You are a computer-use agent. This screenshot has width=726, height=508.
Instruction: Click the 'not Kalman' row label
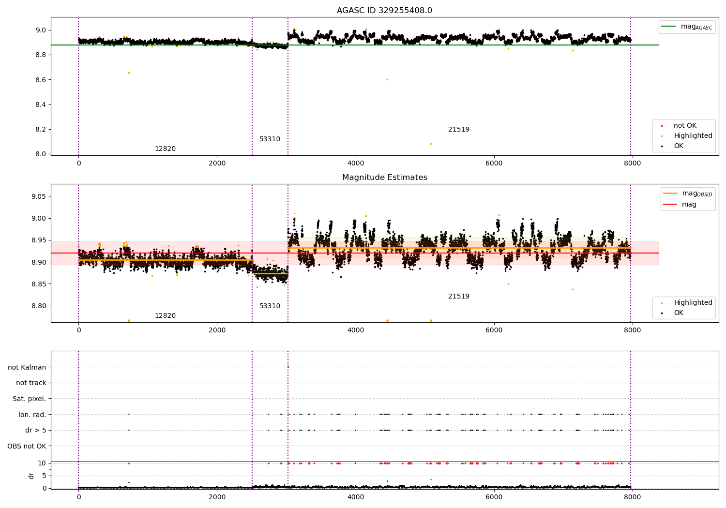[x=27, y=368]
